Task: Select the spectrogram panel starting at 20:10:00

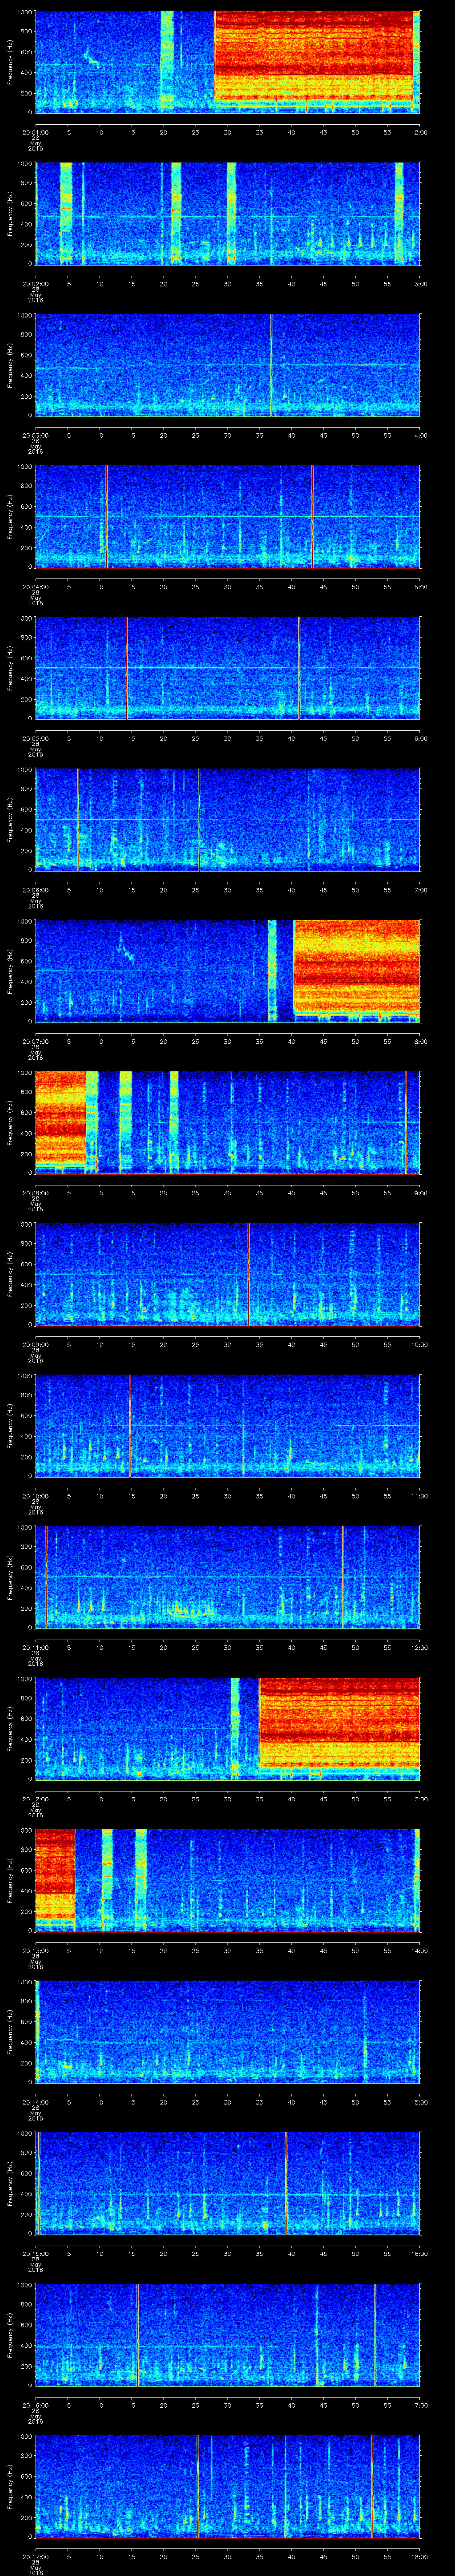Action: pos(228,1426)
